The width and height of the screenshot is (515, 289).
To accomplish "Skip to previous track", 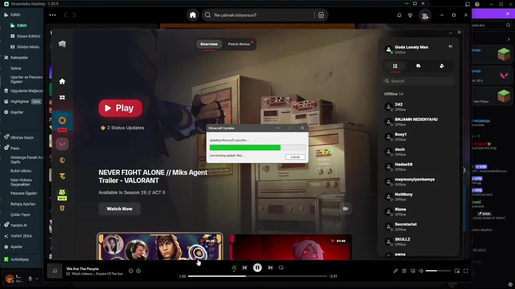I will [x=244, y=268].
